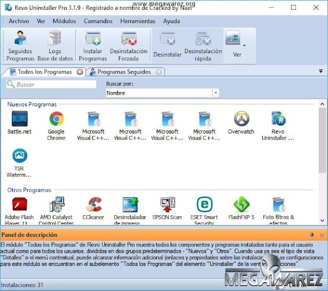Open the Comandos menu
This screenshot has height=291, width=328.
pos(98,21)
